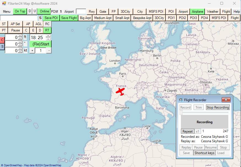241x167 pixels.
Task: Select the Rwy runway display icon
Action: click(x=91, y=12)
